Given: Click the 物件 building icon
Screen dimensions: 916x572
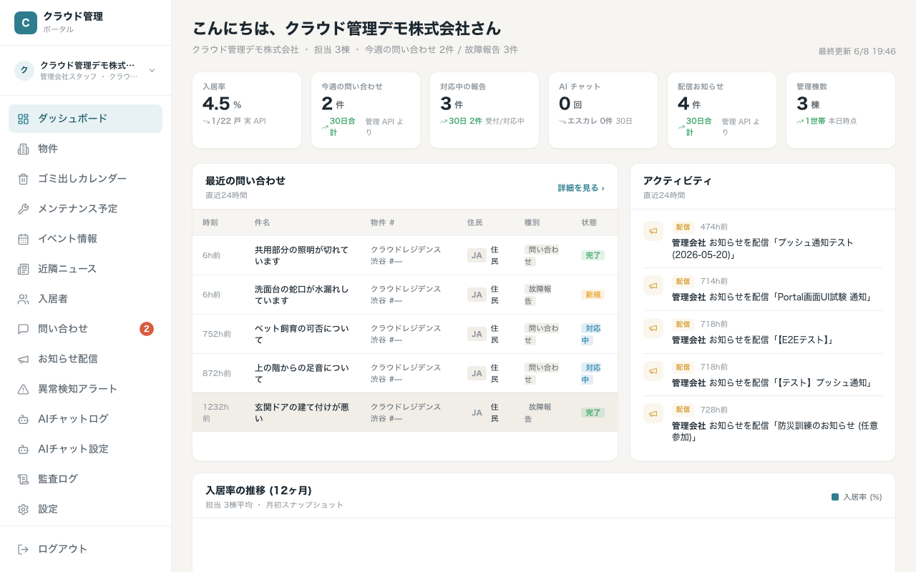Looking at the screenshot, I should tap(23, 149).
